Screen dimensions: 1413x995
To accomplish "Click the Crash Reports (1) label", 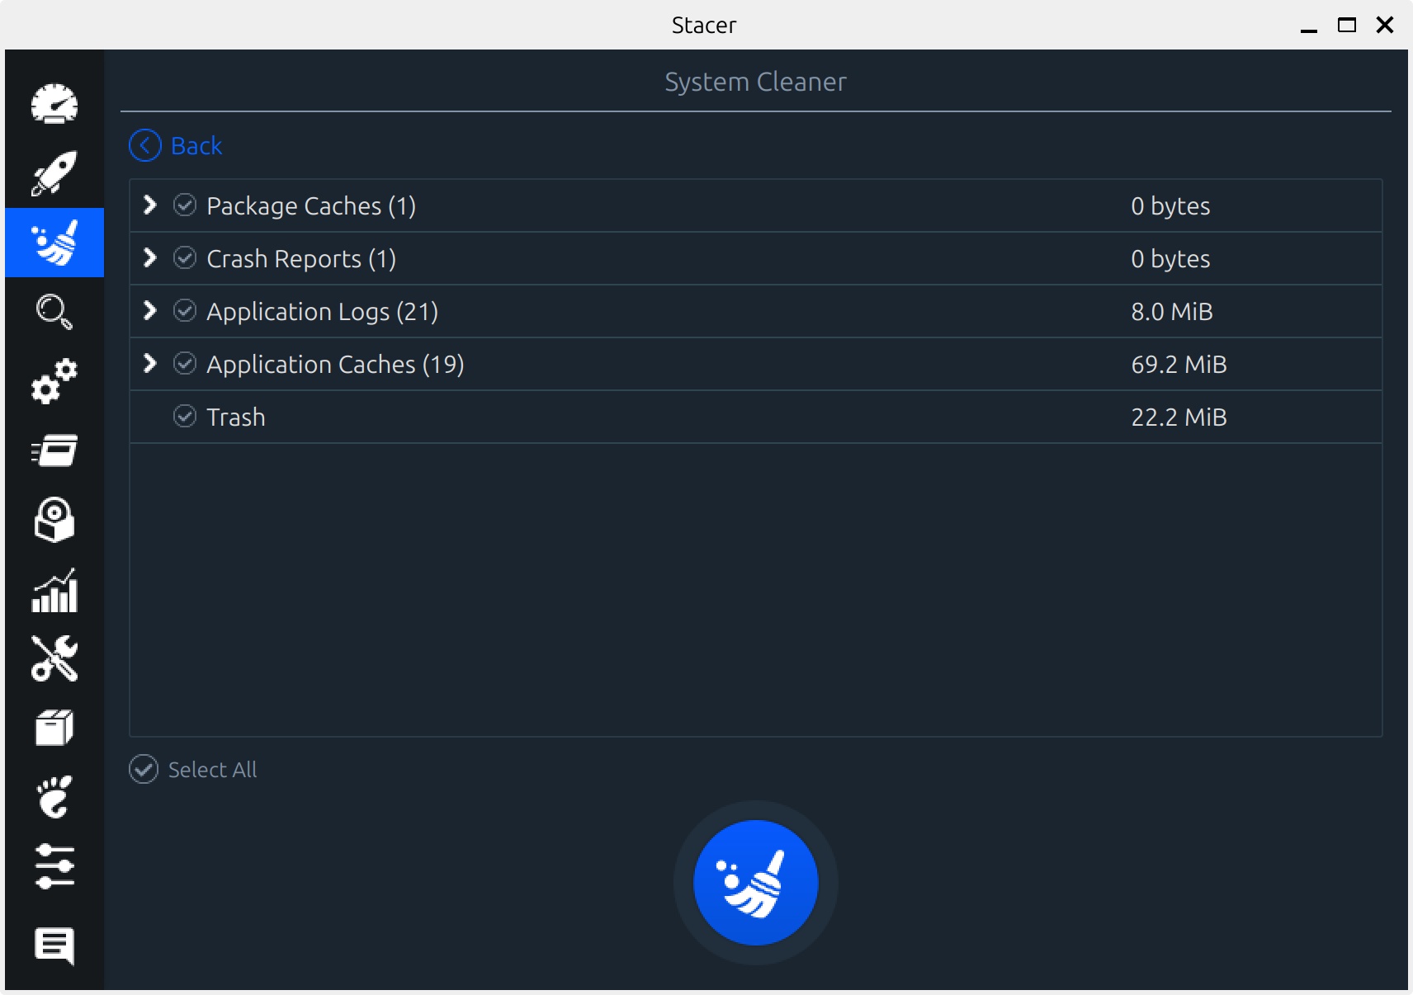I will (x=301, y=259).
